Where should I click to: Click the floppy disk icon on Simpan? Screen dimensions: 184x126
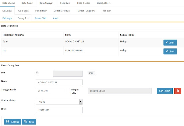click(x=8, y=121)
